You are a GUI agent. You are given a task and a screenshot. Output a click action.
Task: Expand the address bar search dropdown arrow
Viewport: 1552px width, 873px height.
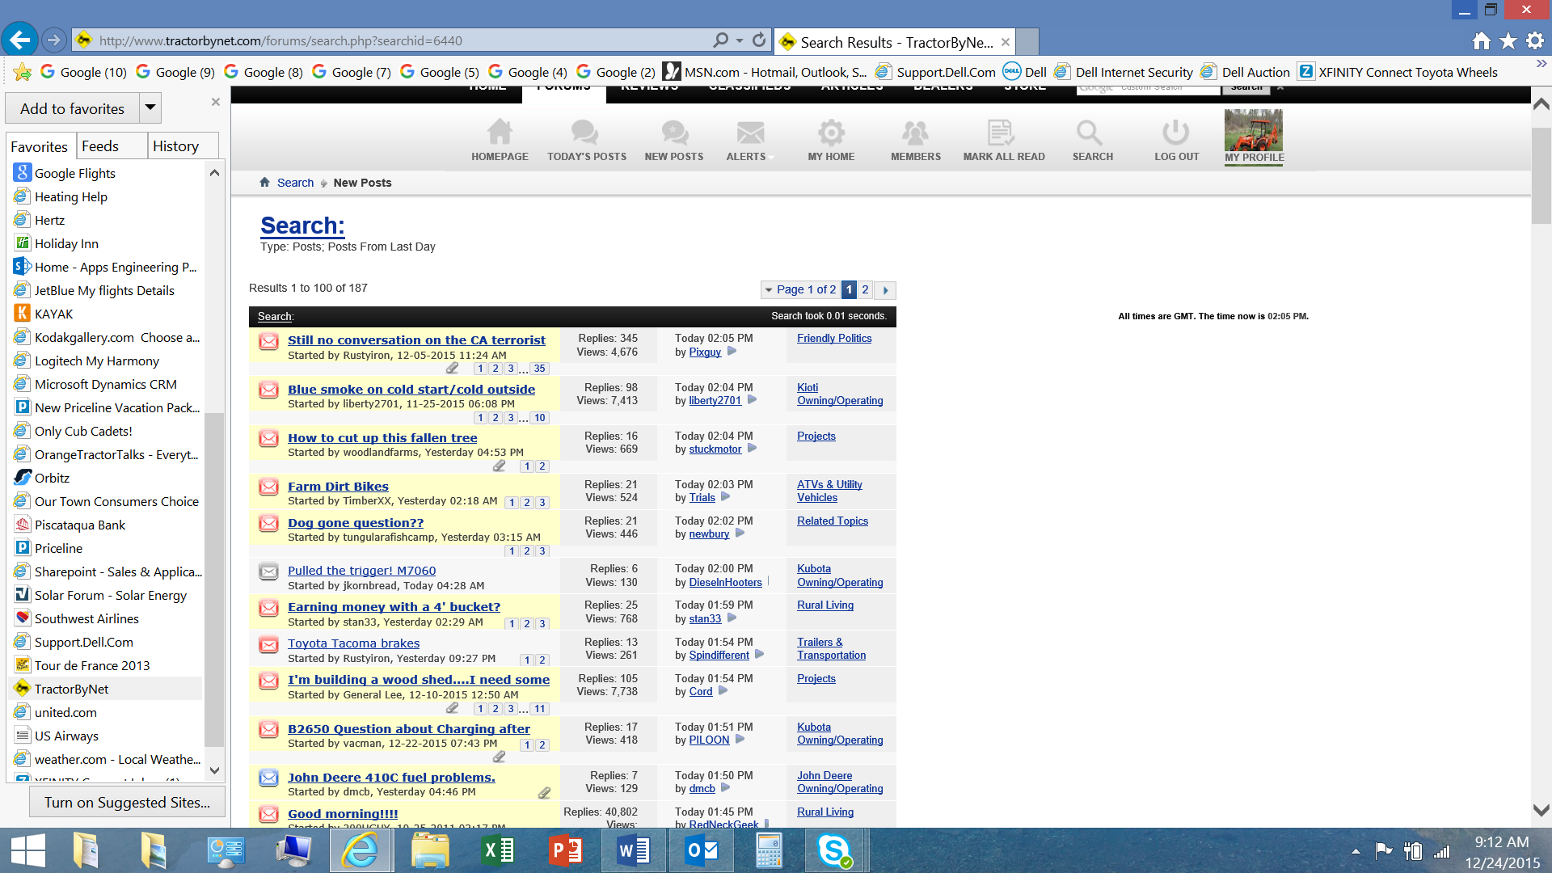click(x=740, y=40)
